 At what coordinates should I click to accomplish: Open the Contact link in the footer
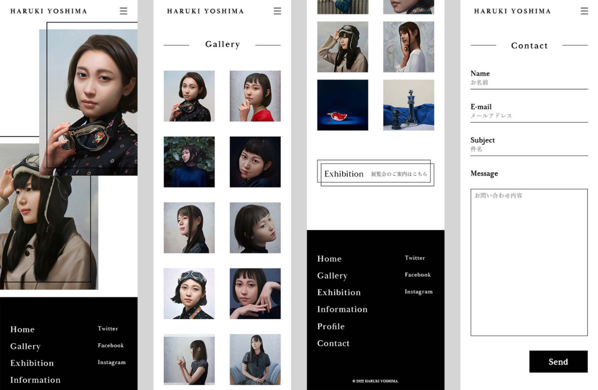tap(333, 343)
